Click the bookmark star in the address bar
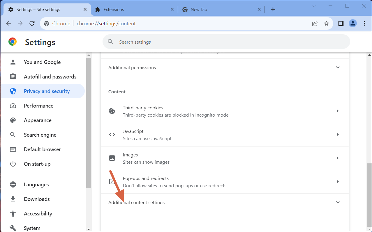Viewport: 372px width, 232px height. 326,23
